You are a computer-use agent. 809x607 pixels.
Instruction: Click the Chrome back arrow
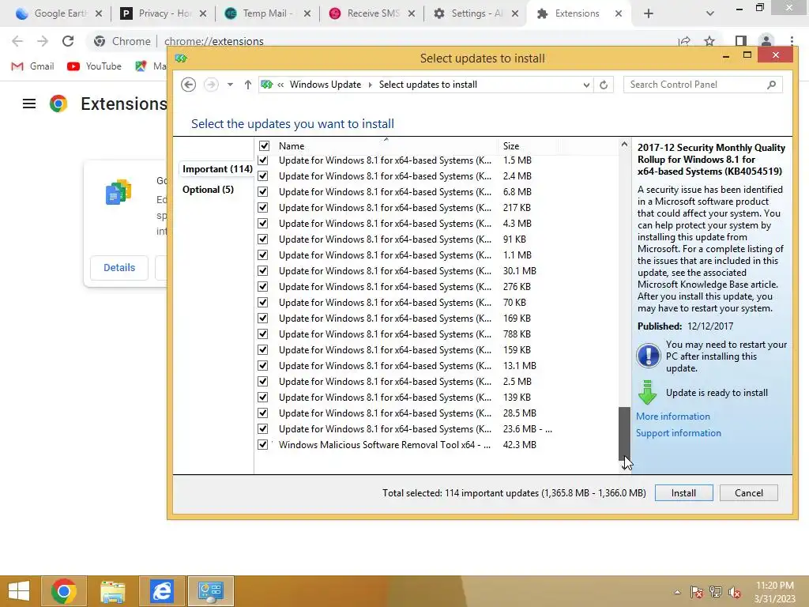[17, 41]
